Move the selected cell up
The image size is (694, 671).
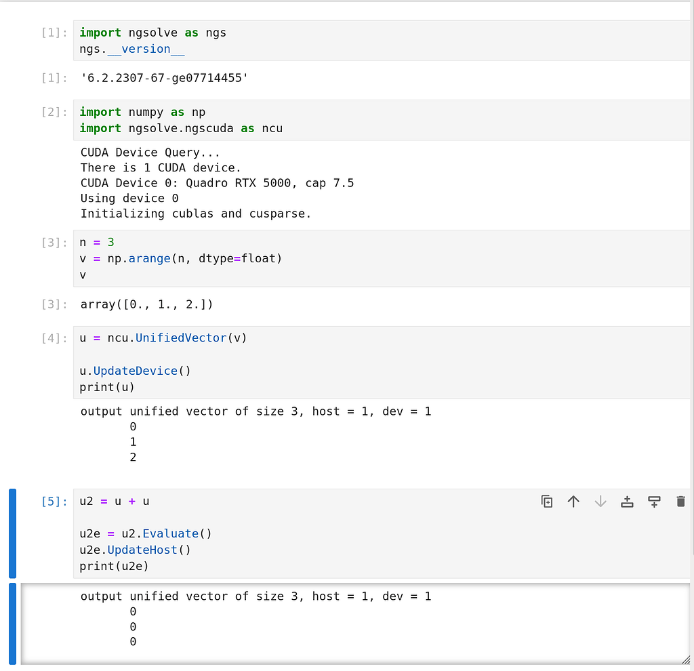573,502
